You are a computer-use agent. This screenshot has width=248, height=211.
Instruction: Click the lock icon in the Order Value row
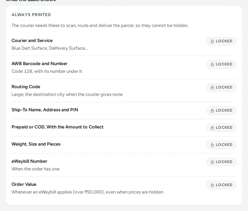(x=212, y=185)
